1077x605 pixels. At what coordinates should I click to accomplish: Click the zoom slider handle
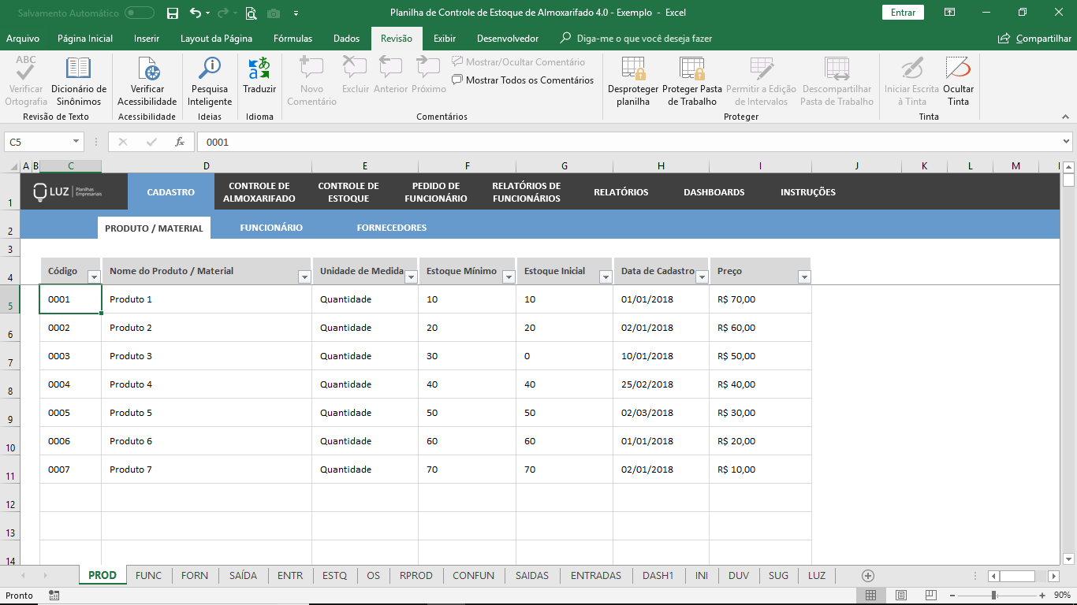coord(994,596)
